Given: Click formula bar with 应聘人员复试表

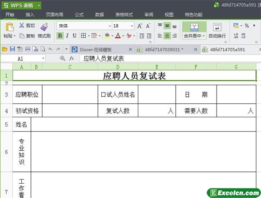Looking at the screenshot, I should pos(170,59).
